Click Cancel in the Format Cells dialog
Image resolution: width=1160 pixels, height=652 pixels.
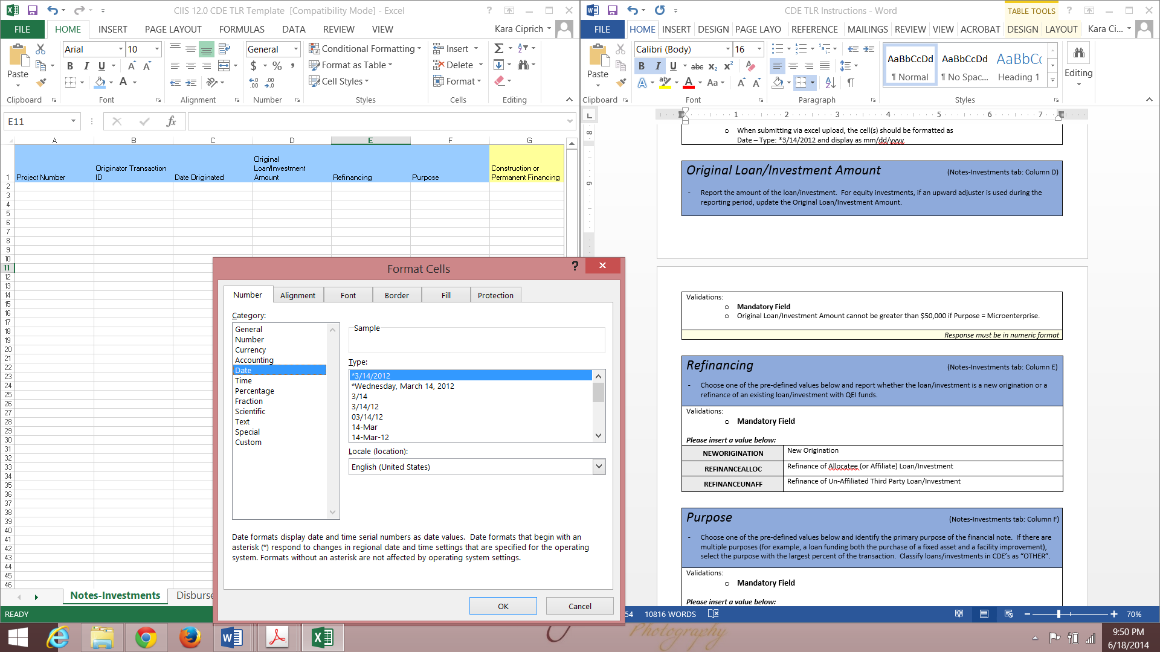click(579, 606)
